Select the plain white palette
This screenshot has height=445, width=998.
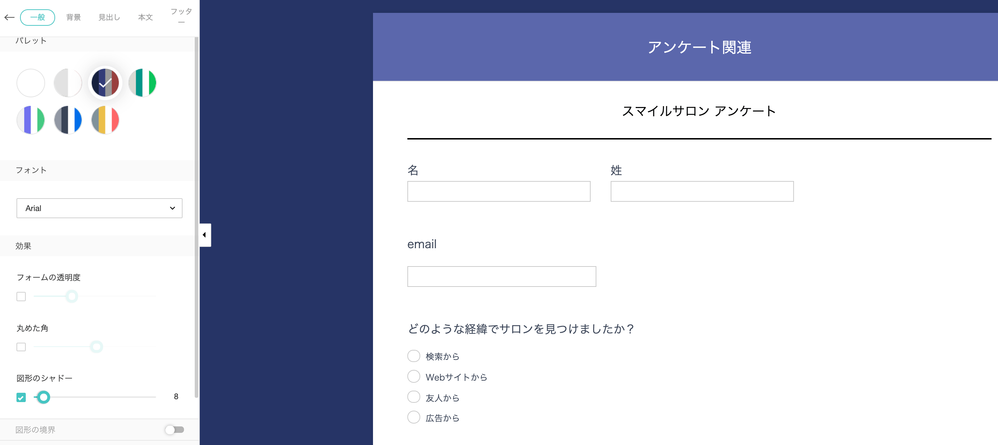point(31,83)
